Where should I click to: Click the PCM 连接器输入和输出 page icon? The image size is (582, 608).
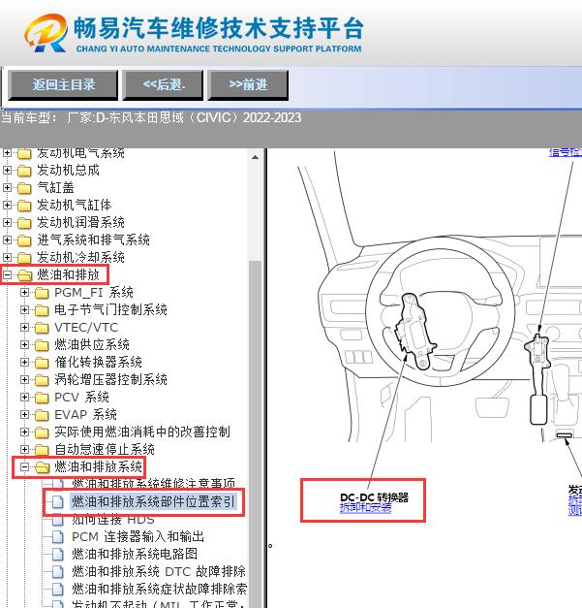(x=58, y=537)
